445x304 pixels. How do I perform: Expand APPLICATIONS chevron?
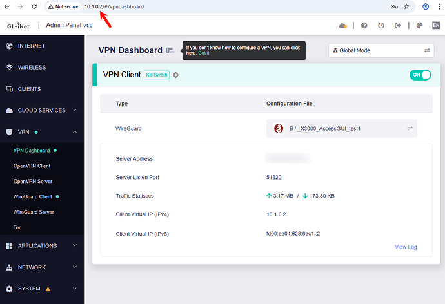[x=75, y=245]
